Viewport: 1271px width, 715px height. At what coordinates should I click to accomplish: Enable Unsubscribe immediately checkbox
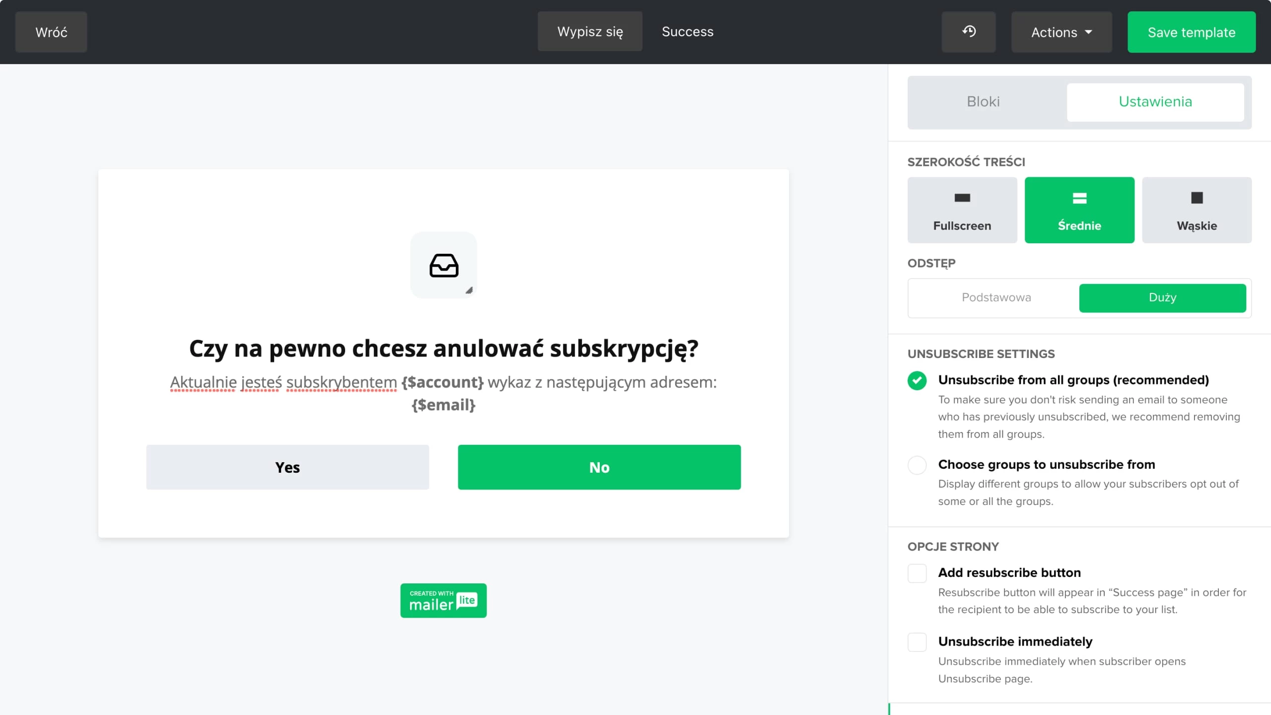pyautogui.click(x=917, y=642)
